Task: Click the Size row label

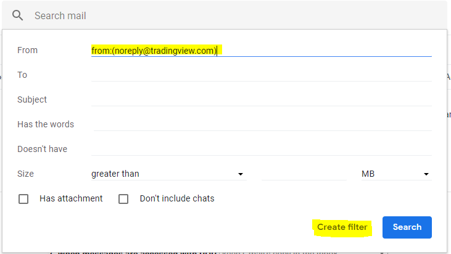Action: tap(25, 174)
